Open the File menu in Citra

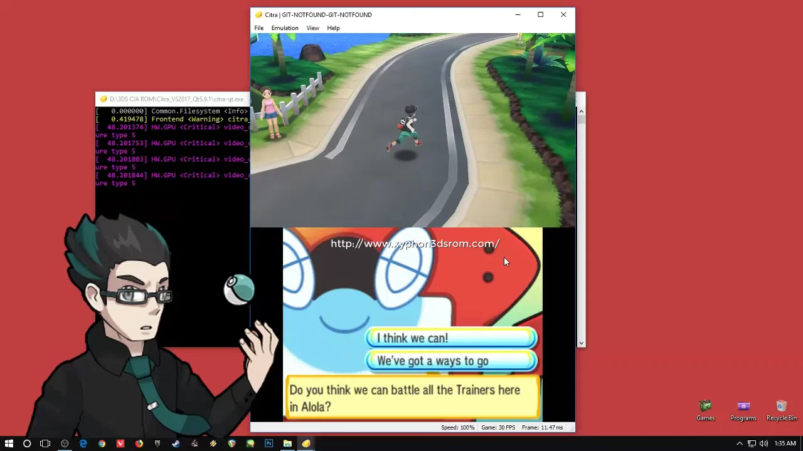coord(258,28)
